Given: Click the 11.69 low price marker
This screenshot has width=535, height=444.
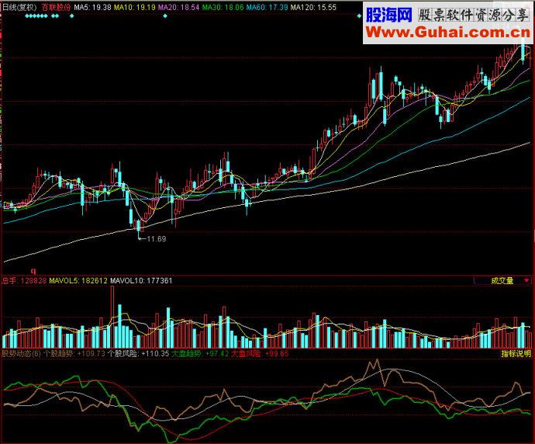Looking at the screenshot, I should (157, 239).
